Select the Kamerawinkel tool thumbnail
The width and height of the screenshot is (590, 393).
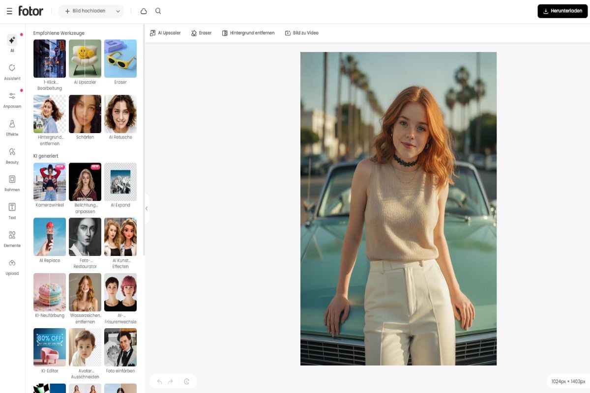50,182
